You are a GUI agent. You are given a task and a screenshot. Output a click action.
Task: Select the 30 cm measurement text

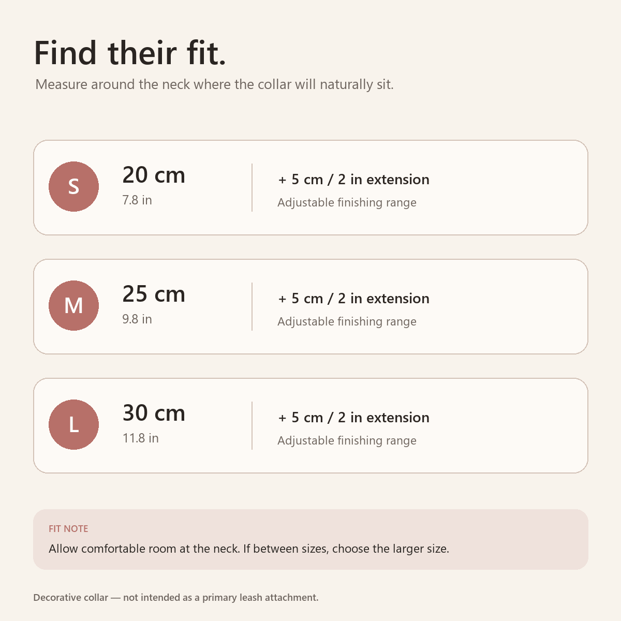[x=154, y=413]
